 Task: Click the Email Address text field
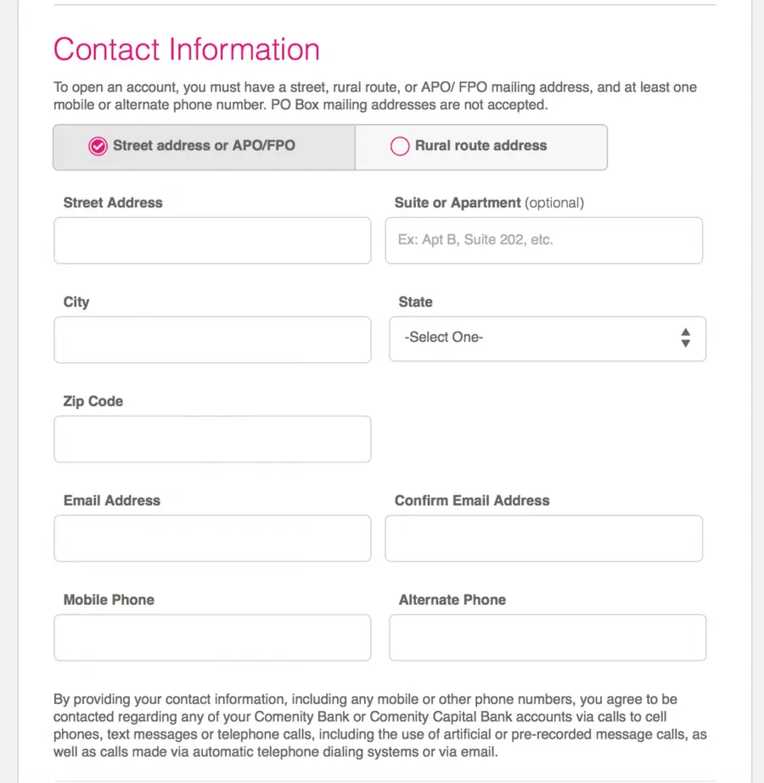click(x=212, y=538)
